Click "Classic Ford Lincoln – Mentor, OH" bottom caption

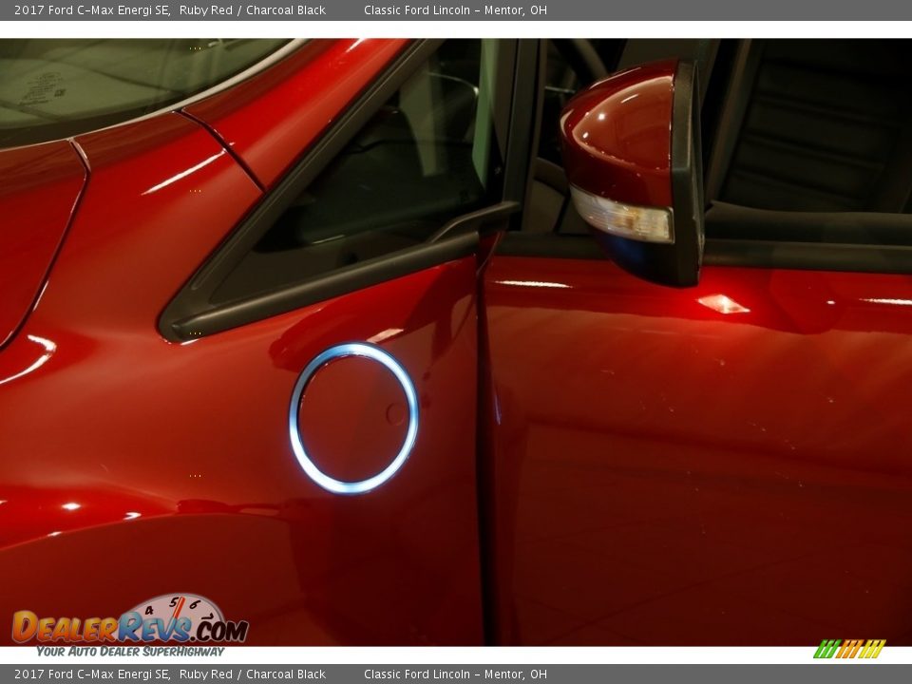(454, 674)
